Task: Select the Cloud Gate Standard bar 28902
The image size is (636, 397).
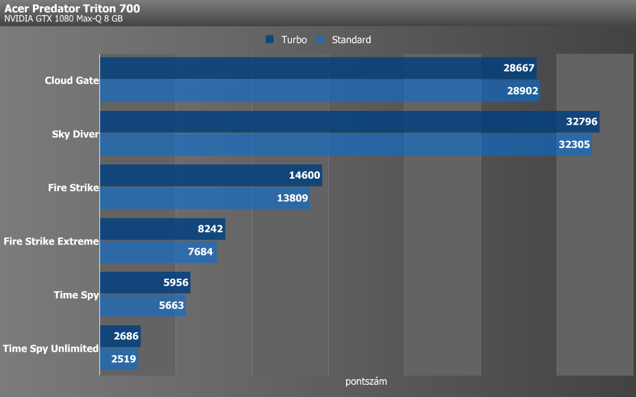Action: [x=320, y=91]
